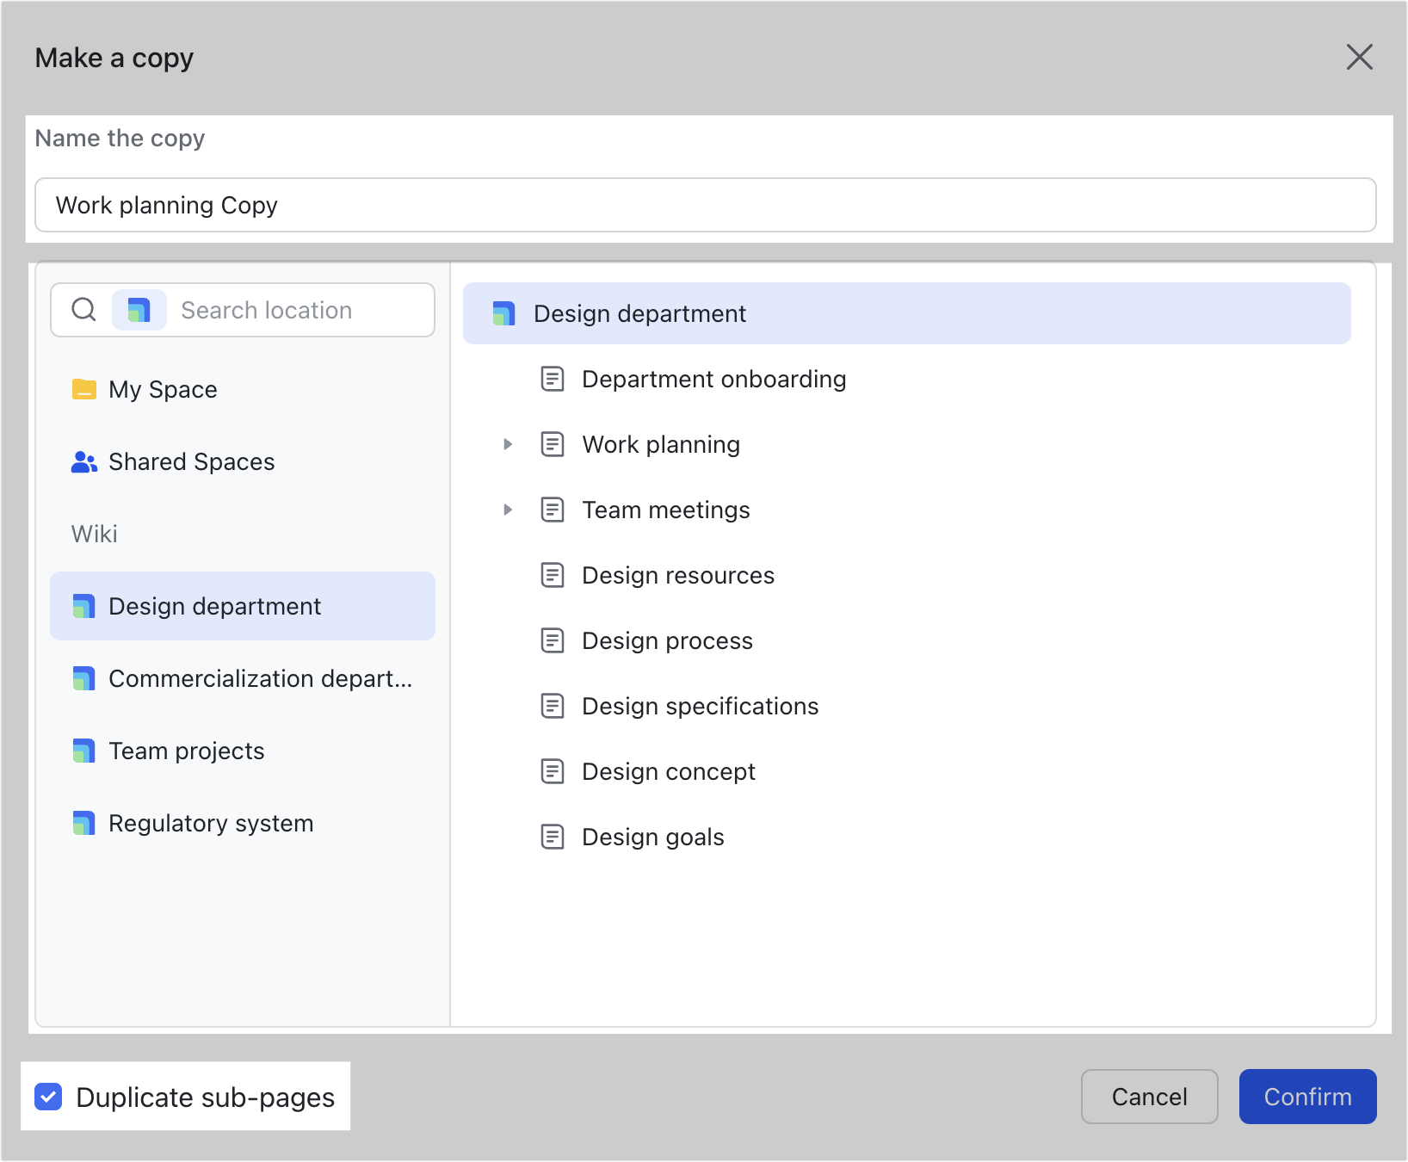
Task: Click the Department onboarding document icon
Action: 553,380
